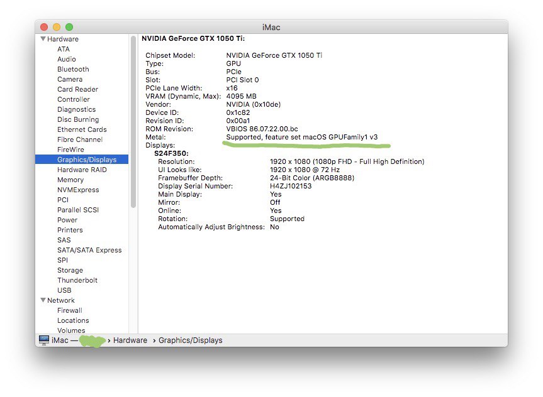Select SAS in the sidebar
Image resolution: width=543 pixels, height=397 pixels.
[x=64, y=240]
